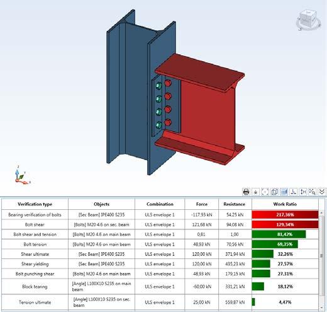Image resolution: width=327 pixels, height=312 pixels.
Task: Select the Bolt tension verification row
Action: pyautogui.click(x=160, y=244)
